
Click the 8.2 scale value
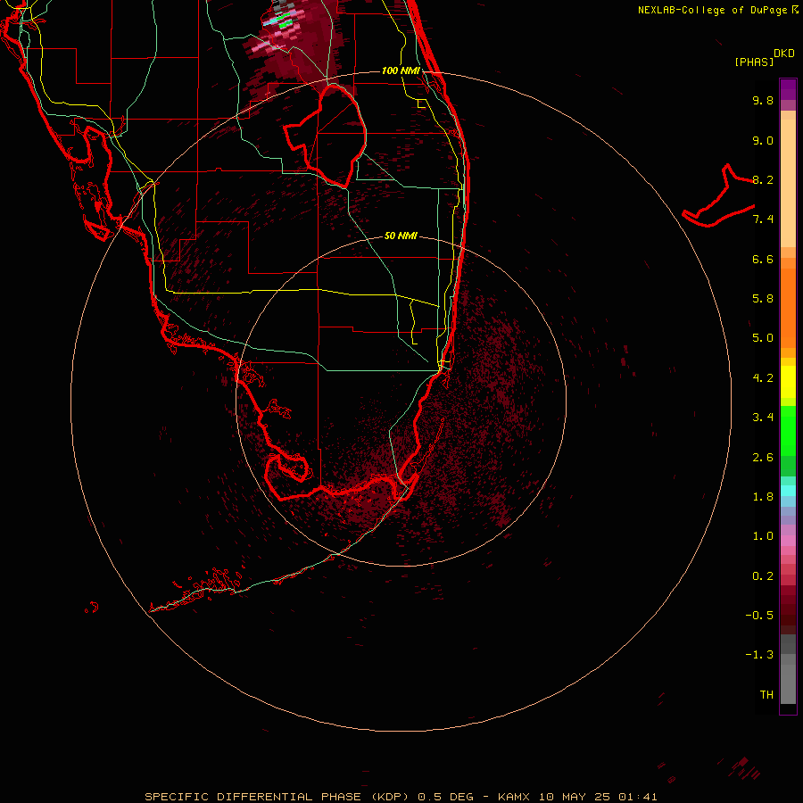click(x=763, y=179)
